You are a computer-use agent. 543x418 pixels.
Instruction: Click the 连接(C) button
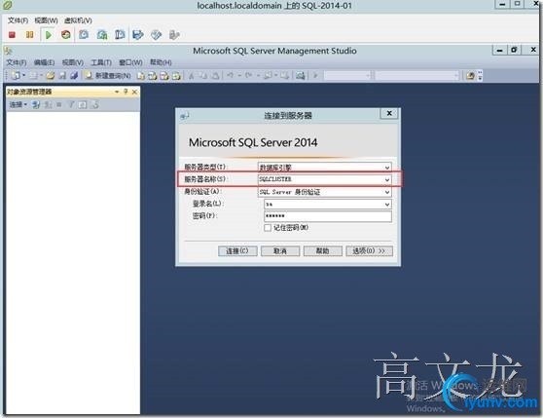coord(237,251)
